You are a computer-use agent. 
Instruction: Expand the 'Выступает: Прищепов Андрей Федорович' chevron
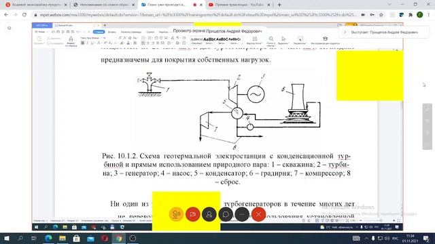pos(345,33)
